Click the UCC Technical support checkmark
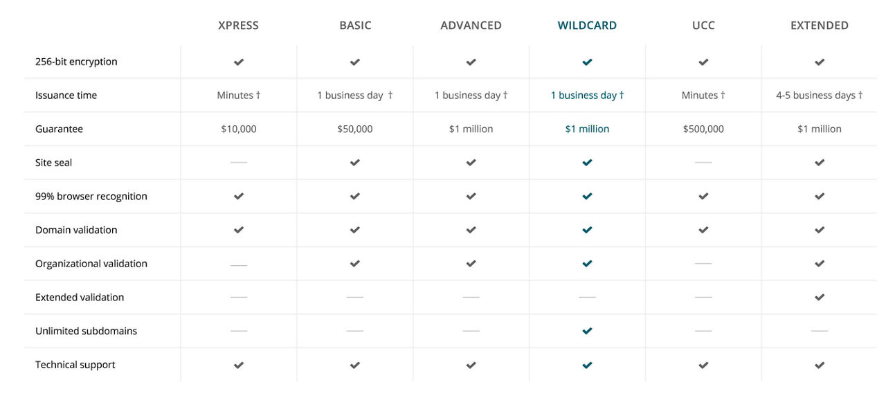 coord(703,365)
